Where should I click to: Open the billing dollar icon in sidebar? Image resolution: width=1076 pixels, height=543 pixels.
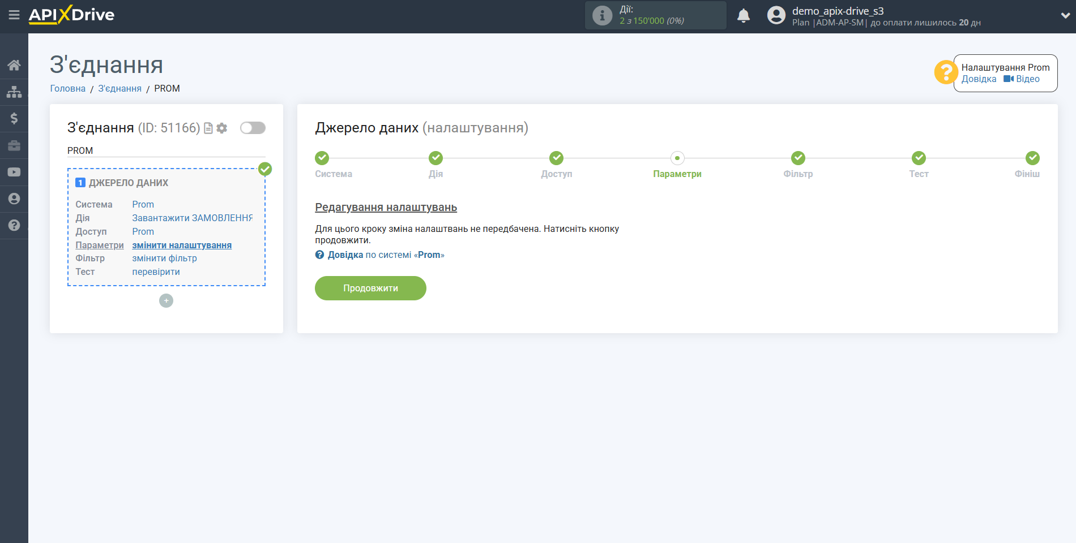point(14,118)
